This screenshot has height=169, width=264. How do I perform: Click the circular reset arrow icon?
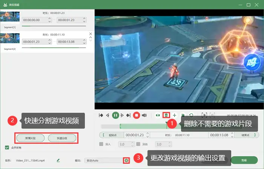191,115
